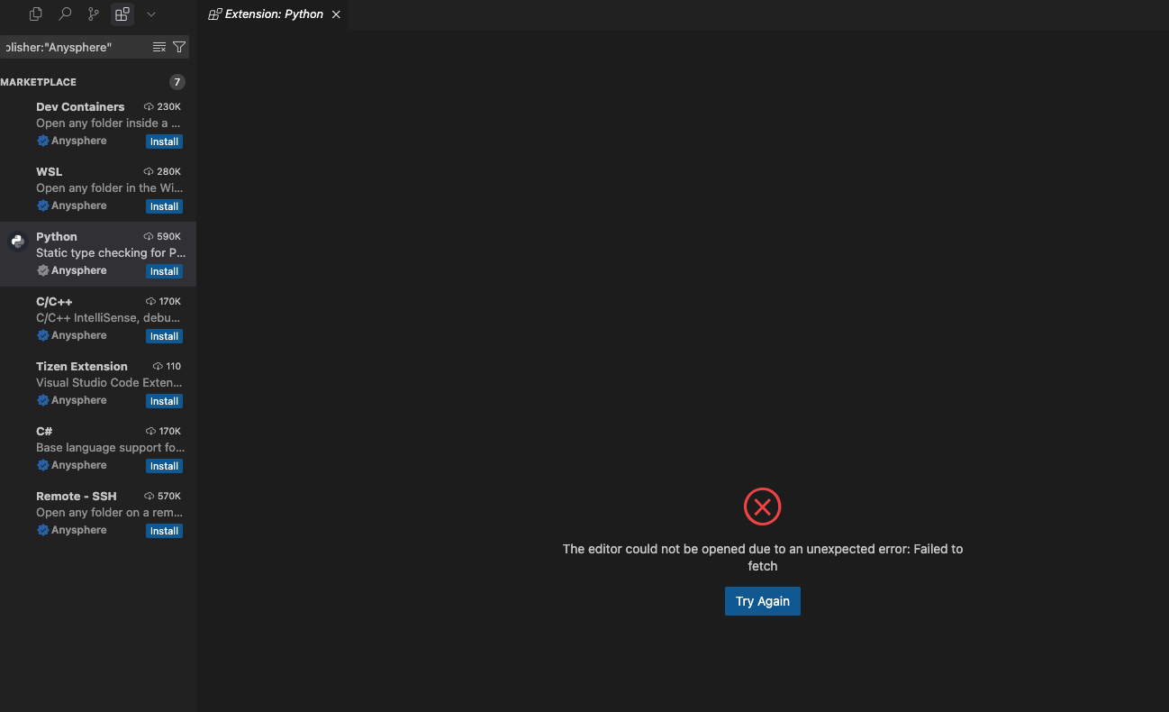Image resolution: width=1169 pixels, height=712 pixels.
Task: Click download cloud icon beside 570K
Action: point(149,496)
